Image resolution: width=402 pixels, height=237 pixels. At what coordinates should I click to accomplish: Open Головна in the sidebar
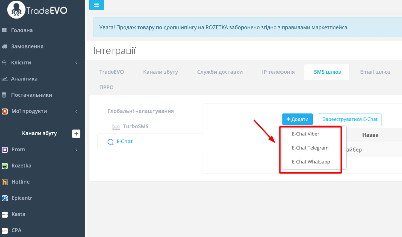[x=22, y=30]
